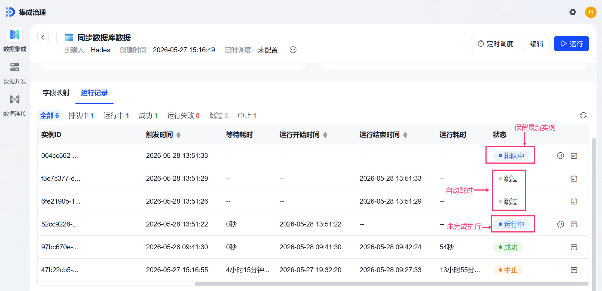Image resolution: width=602 pixels, height=291 pixels.
Task: Open the settings gear icon
Action: coord(573,12)
